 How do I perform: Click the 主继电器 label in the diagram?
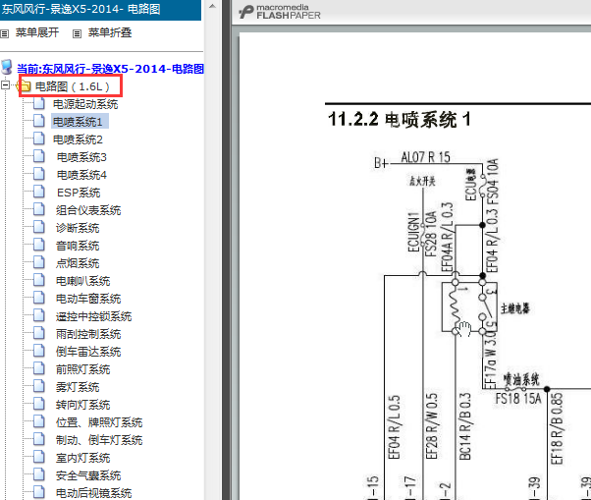click(514, 308)
